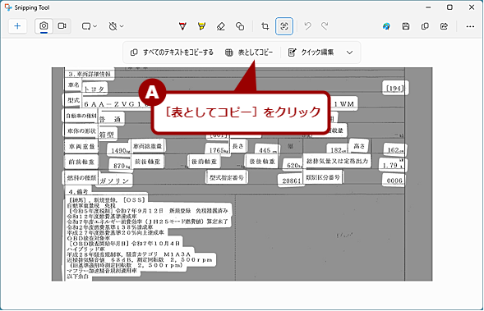
Task: Open the snipping shape mode dropdown
Action: (90, 26)
